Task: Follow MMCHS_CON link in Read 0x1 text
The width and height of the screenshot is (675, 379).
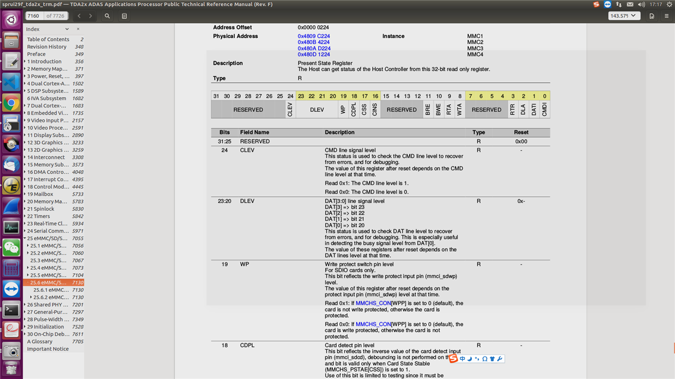Action: coord(373,303)
